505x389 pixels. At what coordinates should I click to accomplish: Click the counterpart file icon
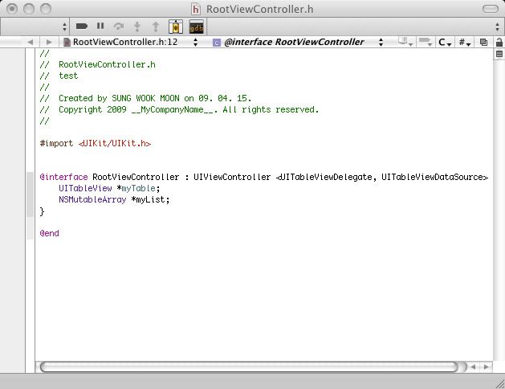(x=483, y=43)
